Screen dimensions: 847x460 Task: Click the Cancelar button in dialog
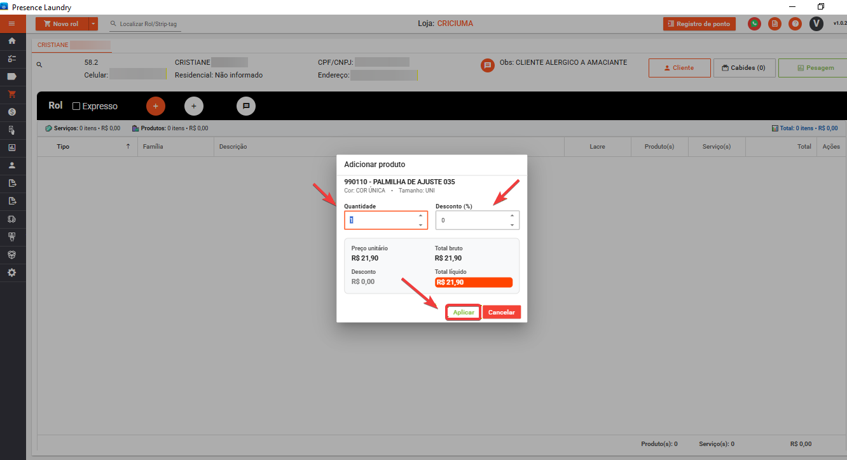(501, 313)
